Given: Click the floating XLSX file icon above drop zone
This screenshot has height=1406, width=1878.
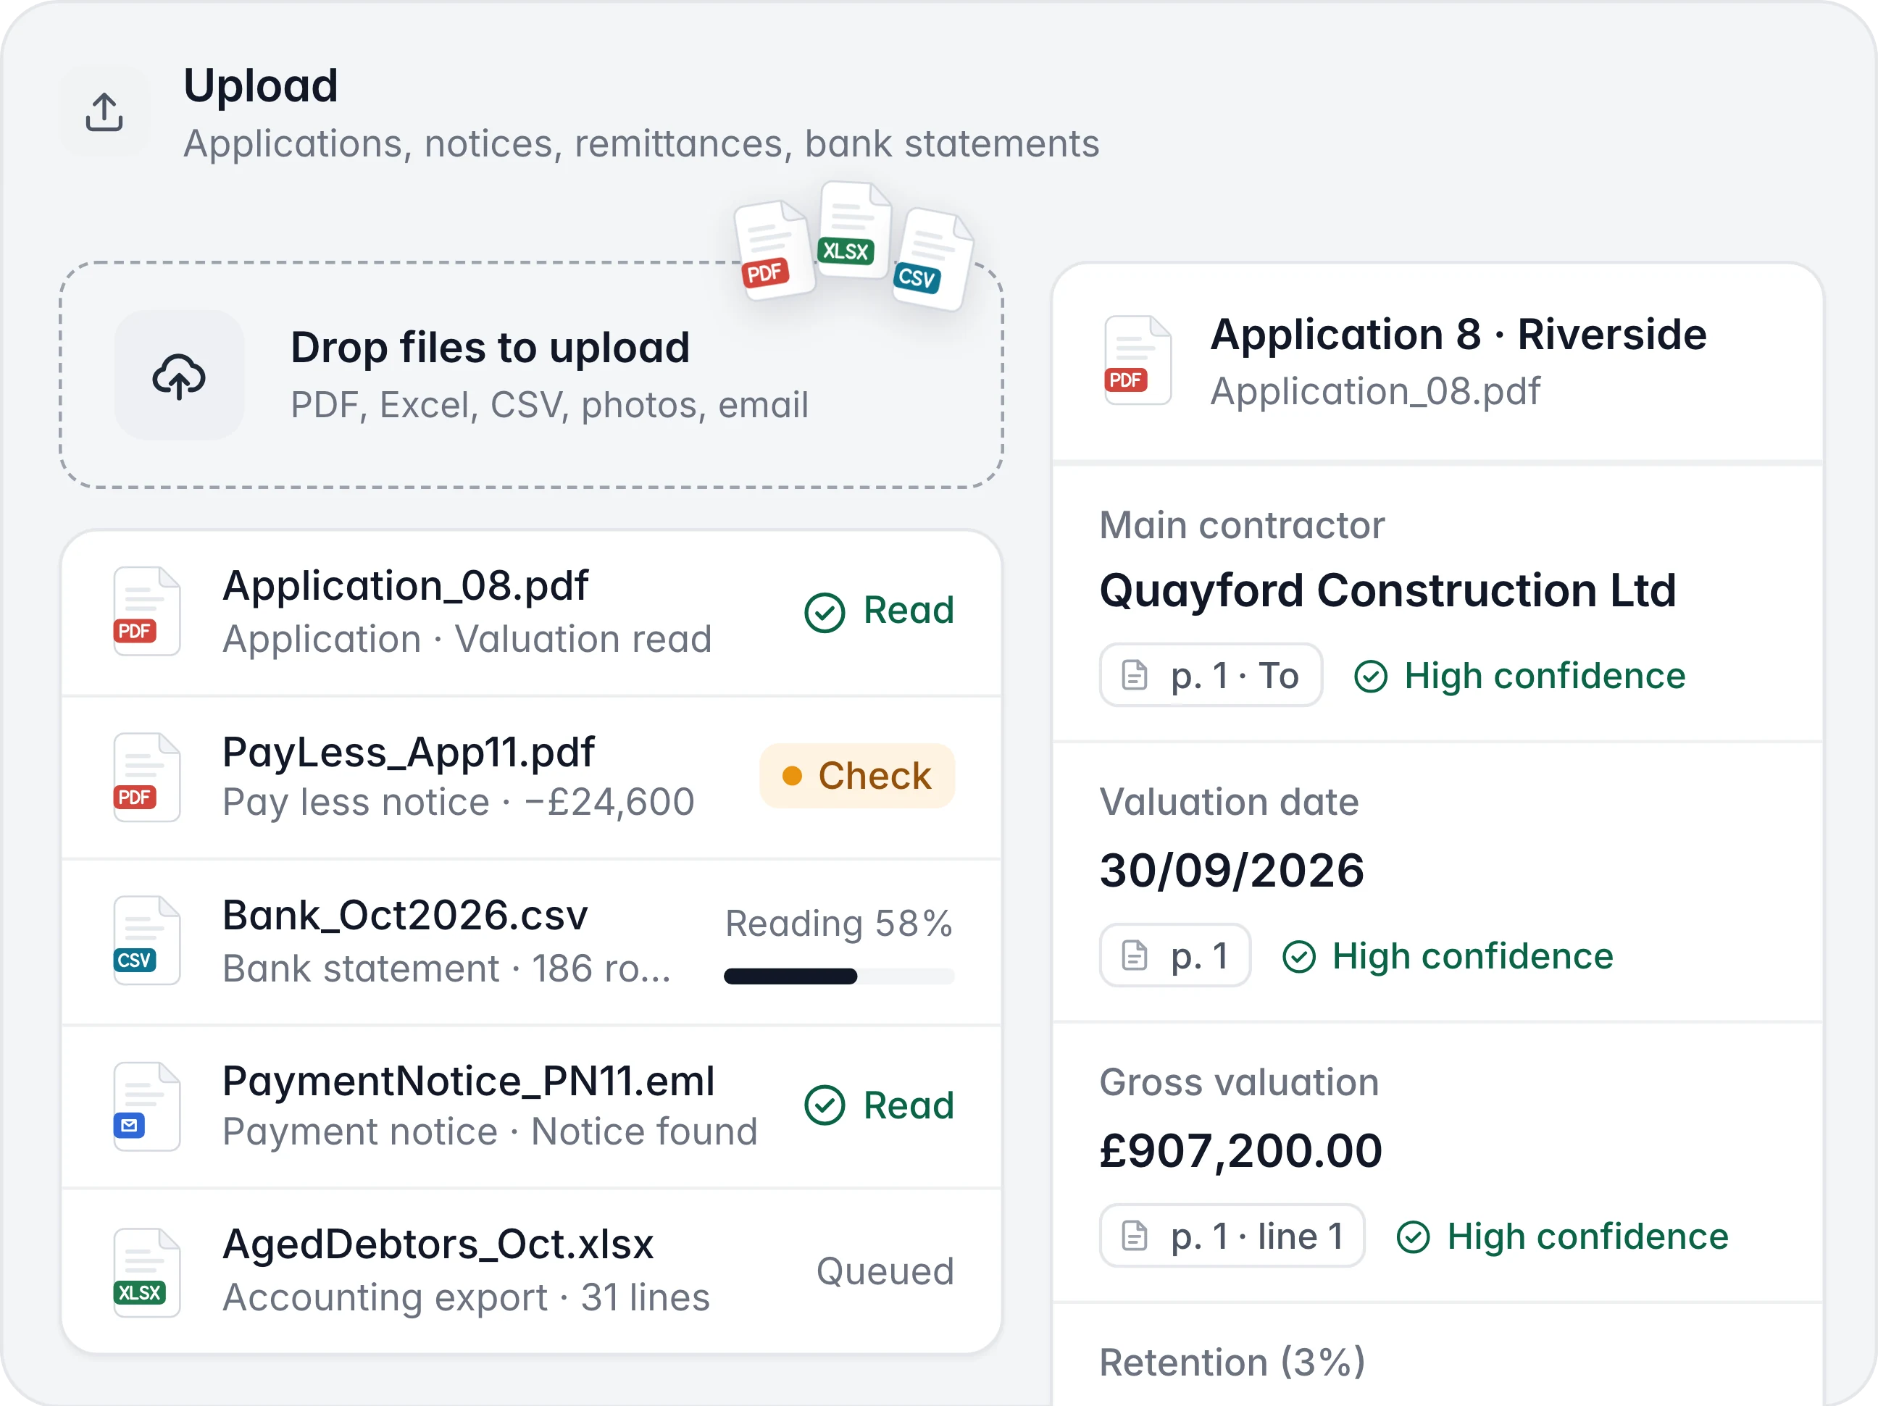Looking at the screenshot, I should click(x=854, y=229).
